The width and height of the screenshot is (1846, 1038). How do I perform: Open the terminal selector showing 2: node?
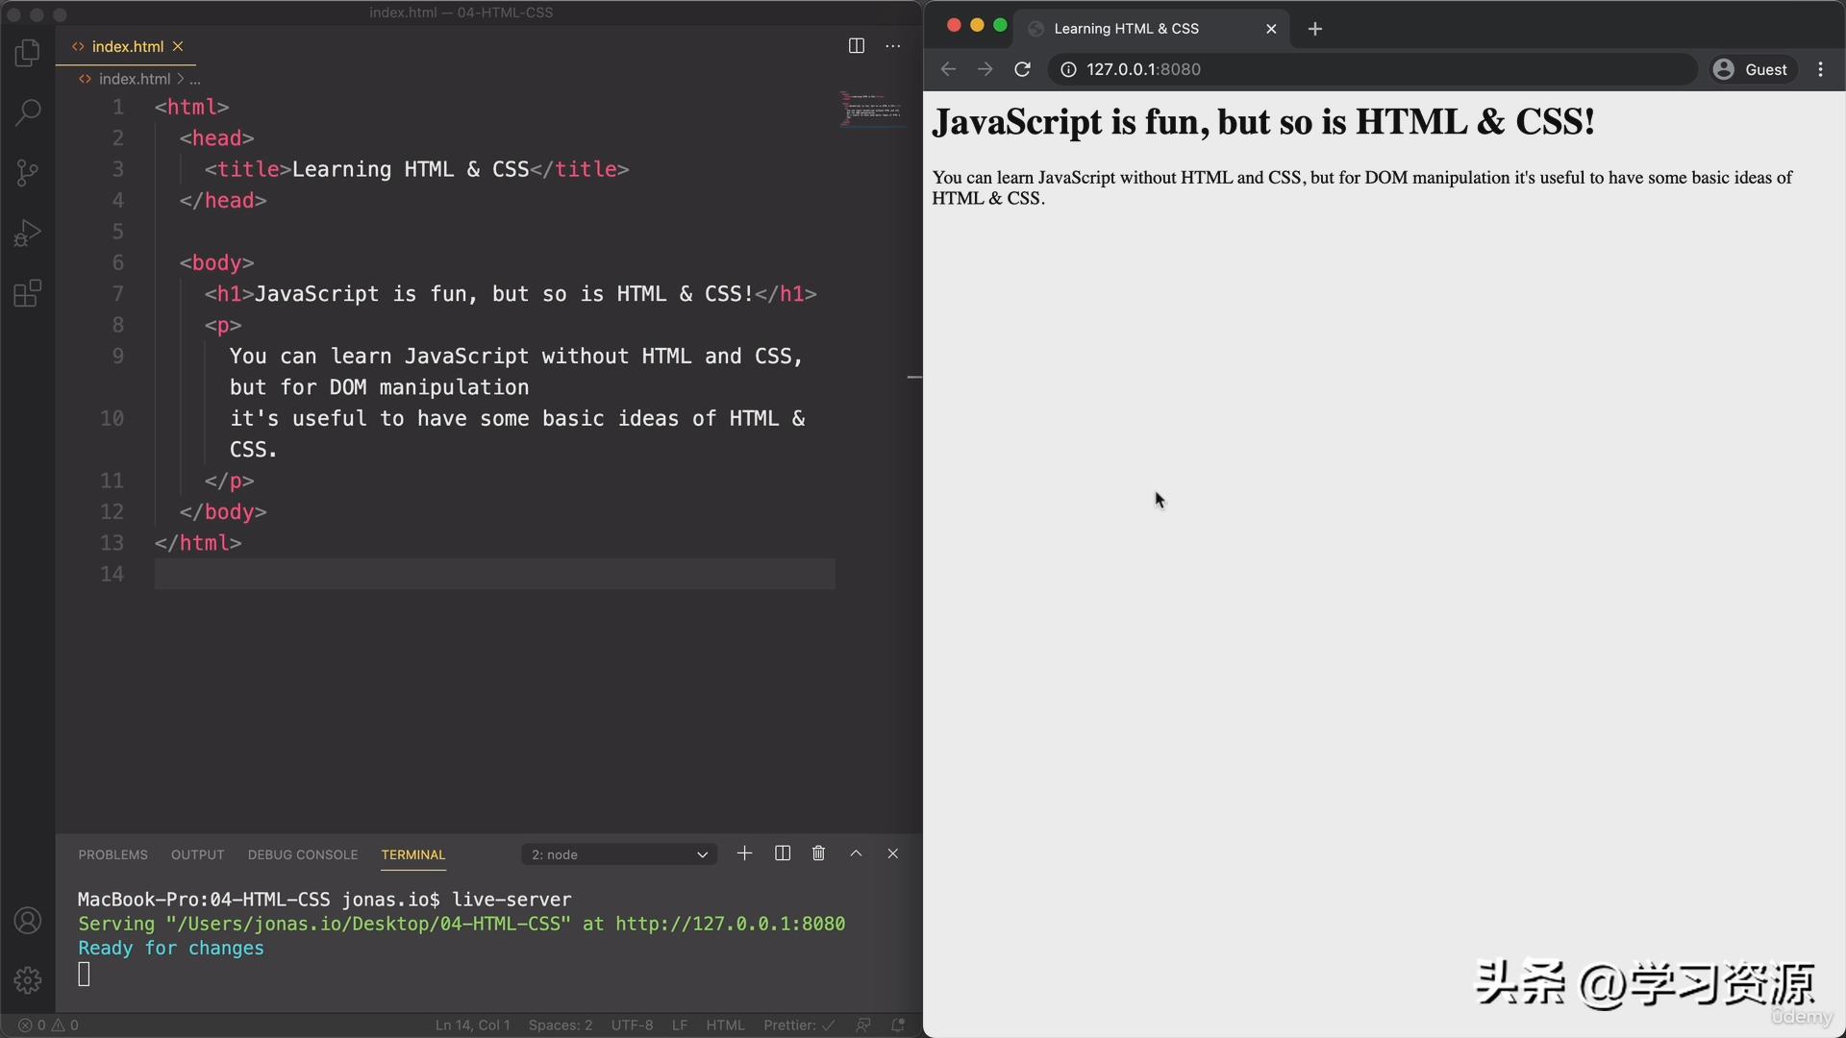pyautogui.click(x=618, y=853)
